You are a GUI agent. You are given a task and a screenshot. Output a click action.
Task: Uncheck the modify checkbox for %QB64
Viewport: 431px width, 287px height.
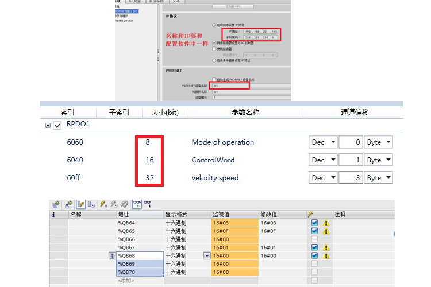(x=315, y=223)
